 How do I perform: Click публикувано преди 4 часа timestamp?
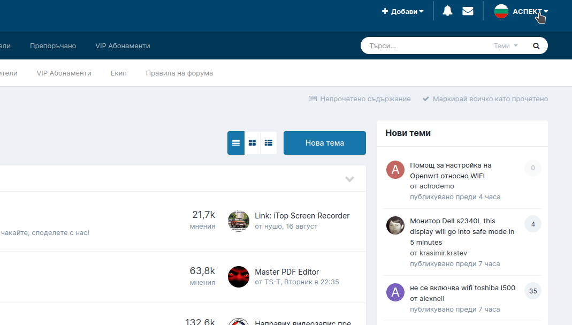coord(455,197)
